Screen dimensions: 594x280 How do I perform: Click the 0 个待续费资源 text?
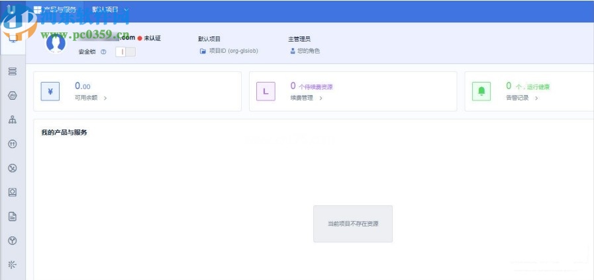point(312,86)
